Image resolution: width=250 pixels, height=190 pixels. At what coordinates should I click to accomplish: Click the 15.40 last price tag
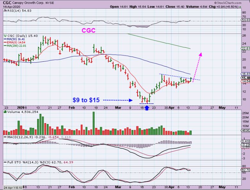246,78
